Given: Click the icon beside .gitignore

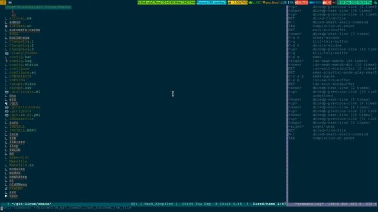Looking at the screenshot, I should point(6,111).
